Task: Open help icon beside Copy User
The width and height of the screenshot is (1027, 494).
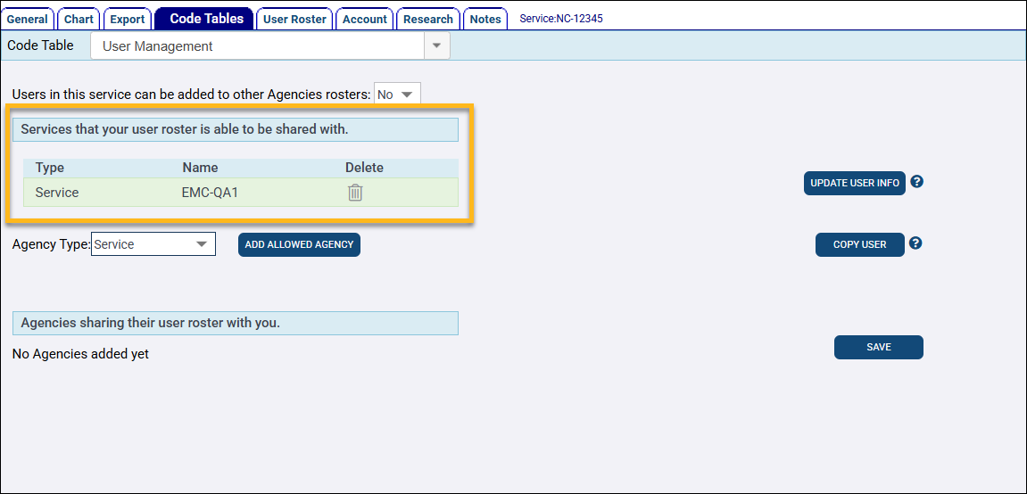Action: 915,243
